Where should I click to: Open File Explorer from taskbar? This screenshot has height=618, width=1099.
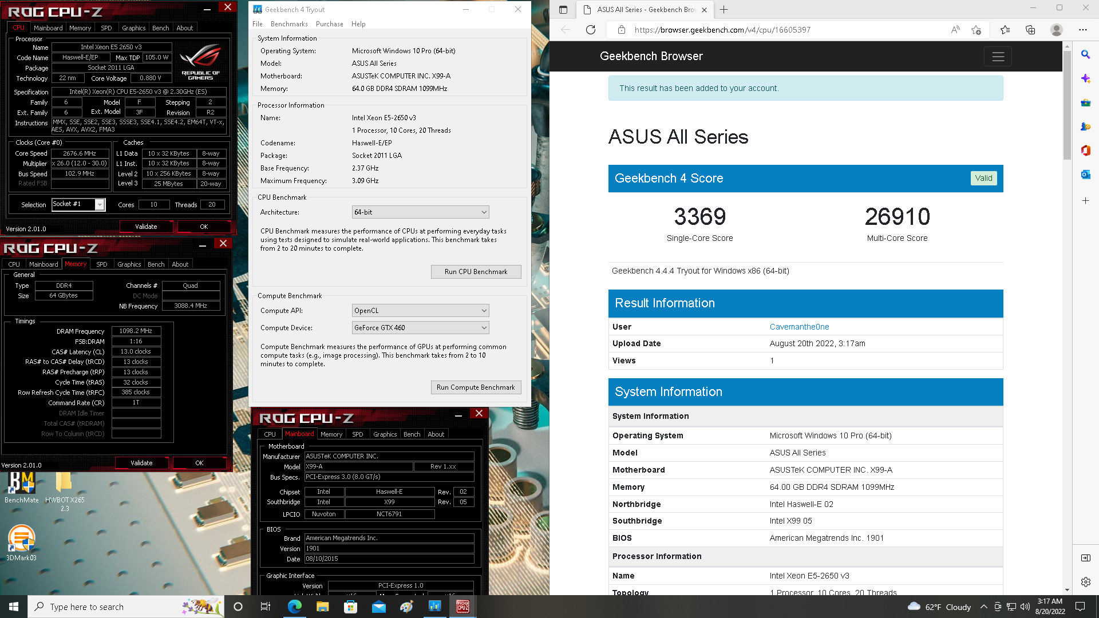[322, 607]
